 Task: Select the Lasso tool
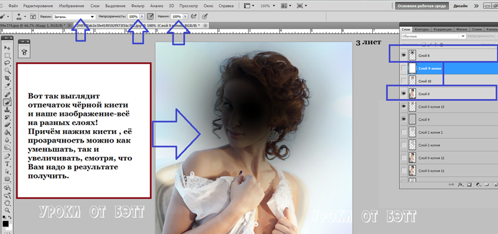click(7, 63)
